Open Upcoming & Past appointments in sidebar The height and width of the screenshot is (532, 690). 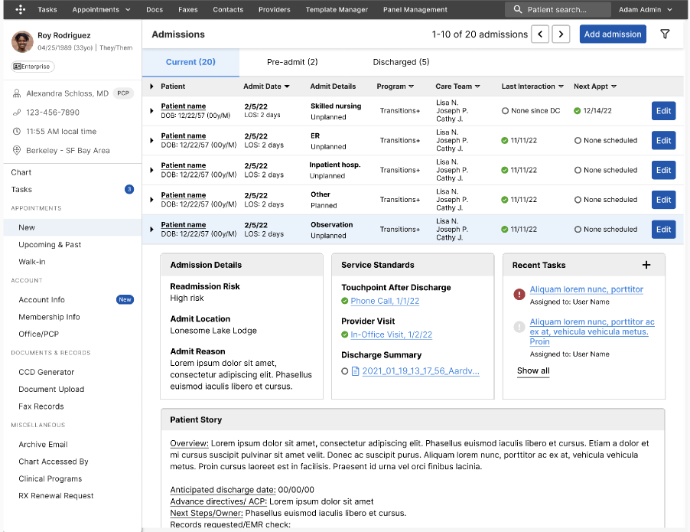[50, 244]
